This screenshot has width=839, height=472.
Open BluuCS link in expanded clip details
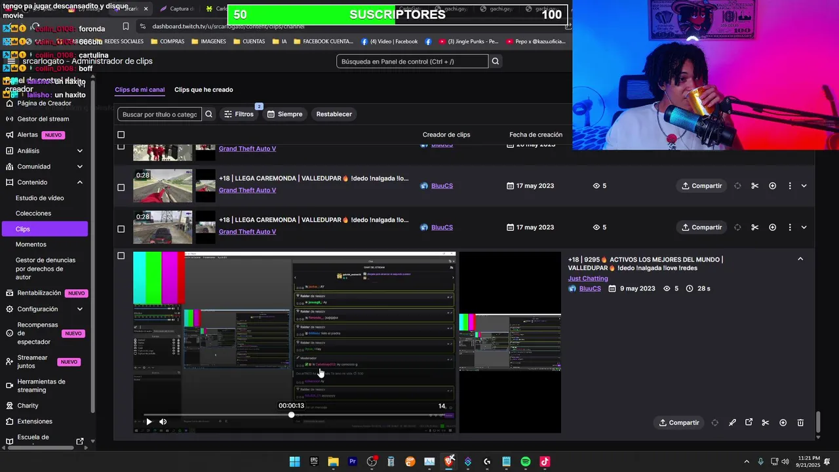pyautogui.click(x=590, y=288)
